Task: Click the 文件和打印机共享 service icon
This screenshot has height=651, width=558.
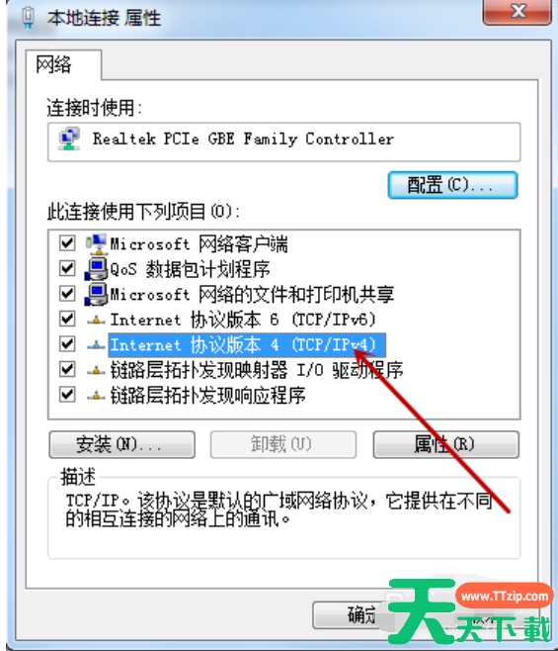Action: point(96,295)
